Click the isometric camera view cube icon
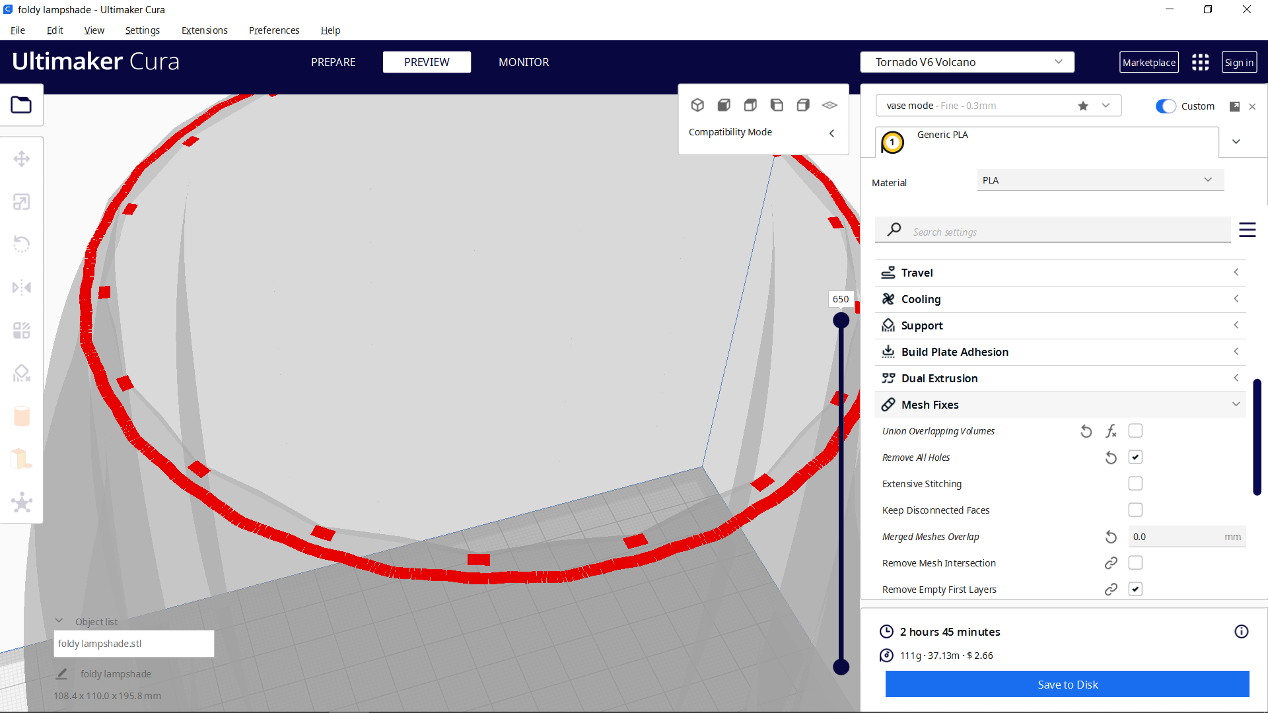 pos(698,104)
